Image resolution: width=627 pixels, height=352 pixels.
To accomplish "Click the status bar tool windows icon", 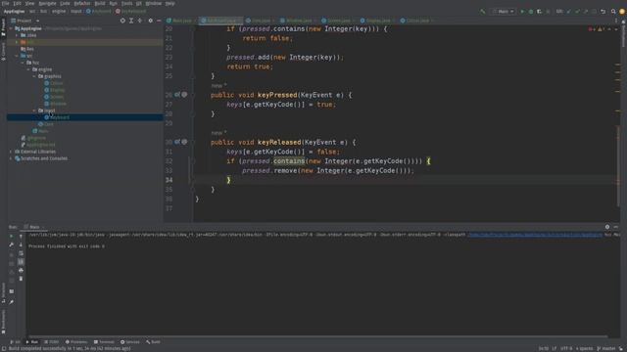I will pos(4,348).
